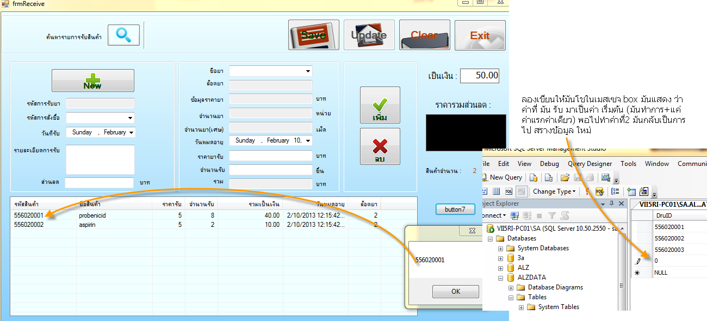Click the Refresh icon in Object Explorer toolbar
Image resolution: width=707 pixels, height=321 pixels.
(x=565, y=215)
